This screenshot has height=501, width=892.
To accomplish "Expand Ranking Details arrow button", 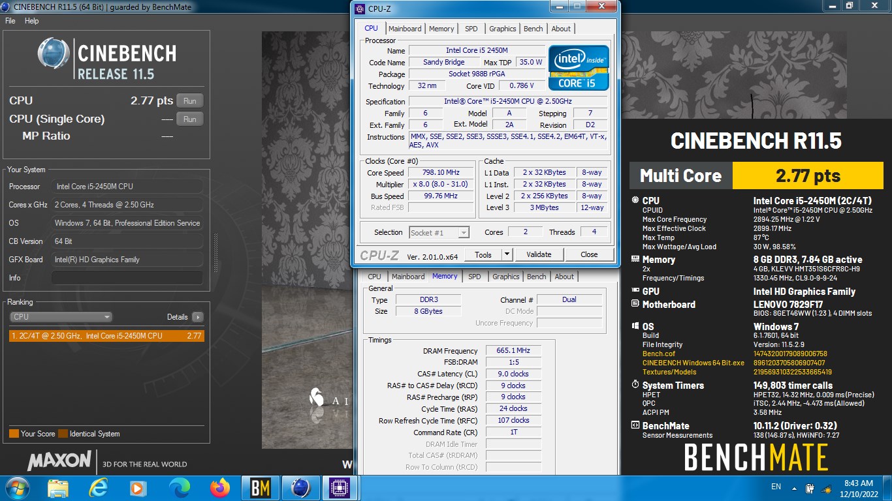I will pyautogui.click(x=197, y=317).
